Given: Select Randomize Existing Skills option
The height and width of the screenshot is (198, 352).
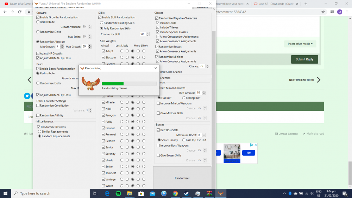Looking at the screenshot, I should tap(101, 23).
